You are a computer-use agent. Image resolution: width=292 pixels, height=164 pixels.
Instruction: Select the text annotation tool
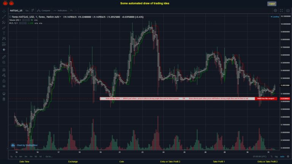pyautogui.click(x=4, y=33)
